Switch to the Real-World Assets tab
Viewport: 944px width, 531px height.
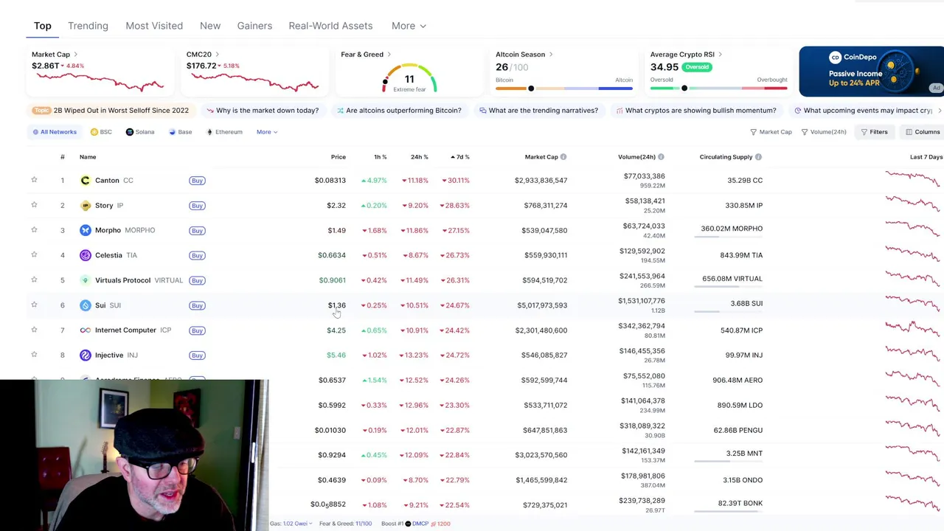click(x=330, y=26)
